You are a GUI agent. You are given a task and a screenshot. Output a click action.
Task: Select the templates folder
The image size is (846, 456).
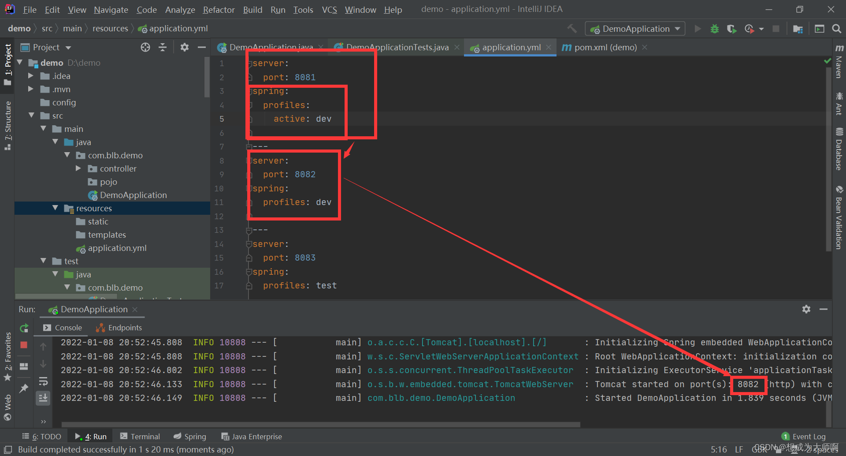coord(107,235)
